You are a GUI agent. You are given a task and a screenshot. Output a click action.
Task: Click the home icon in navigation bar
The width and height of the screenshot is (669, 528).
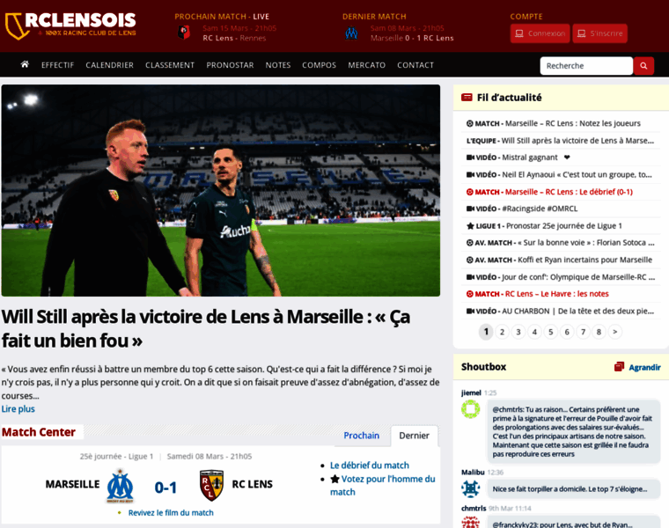point(25,64)
